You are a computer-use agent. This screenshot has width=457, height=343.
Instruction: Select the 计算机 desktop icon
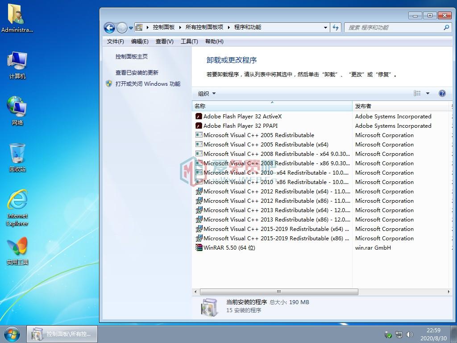coord(17,65)
